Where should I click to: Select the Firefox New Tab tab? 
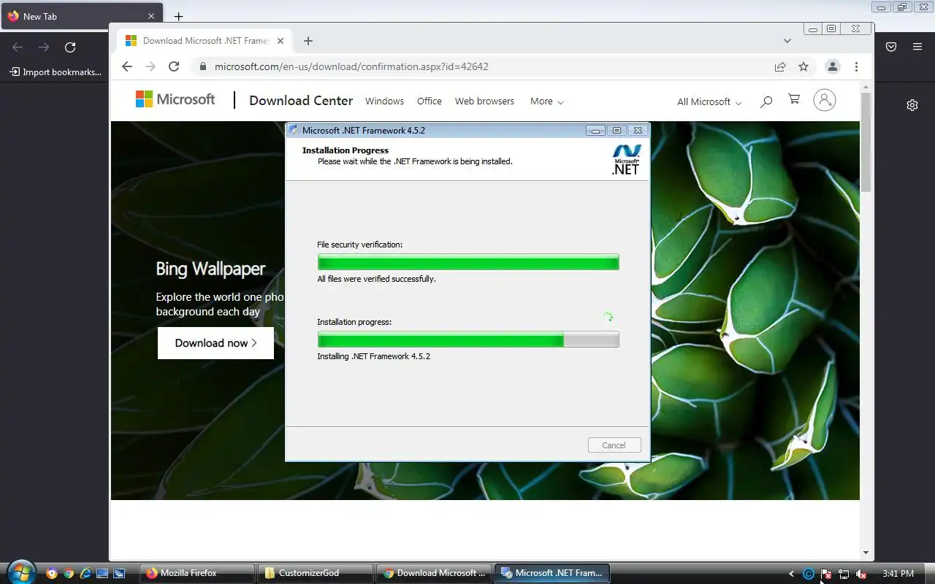tap(82, 16)
